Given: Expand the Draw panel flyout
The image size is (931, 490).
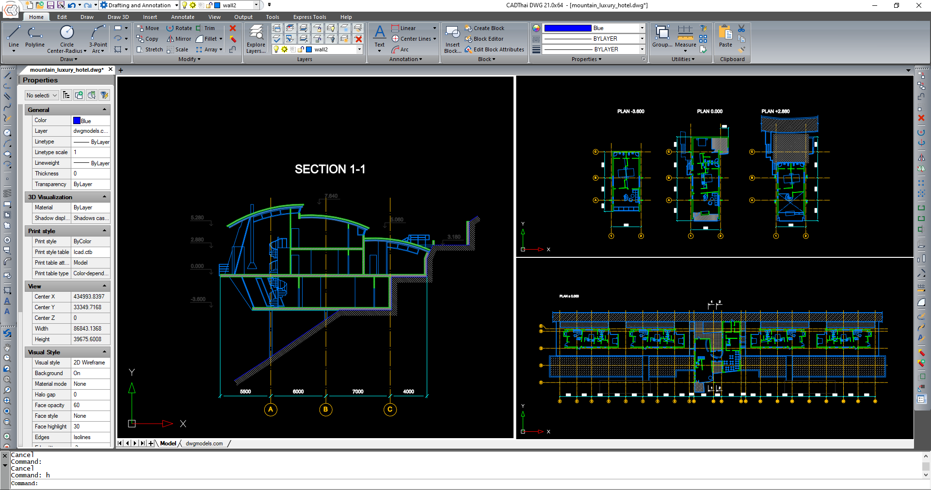Looking at the screenshot, I should coord(68,59).
